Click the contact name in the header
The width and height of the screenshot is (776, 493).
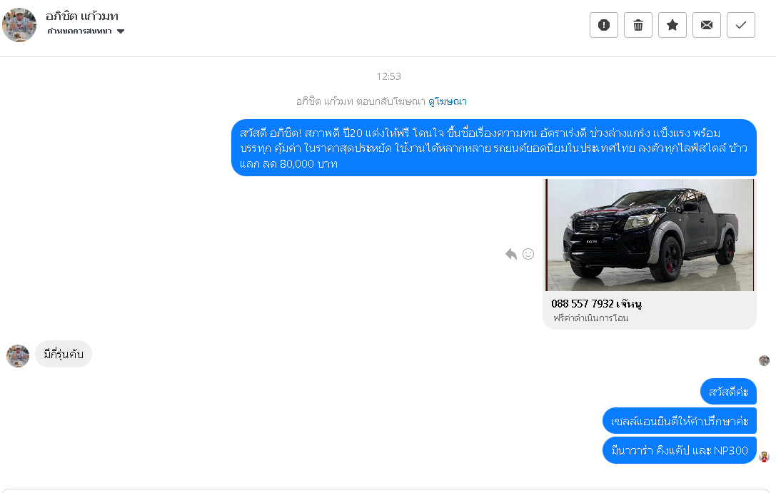(82, 16)
